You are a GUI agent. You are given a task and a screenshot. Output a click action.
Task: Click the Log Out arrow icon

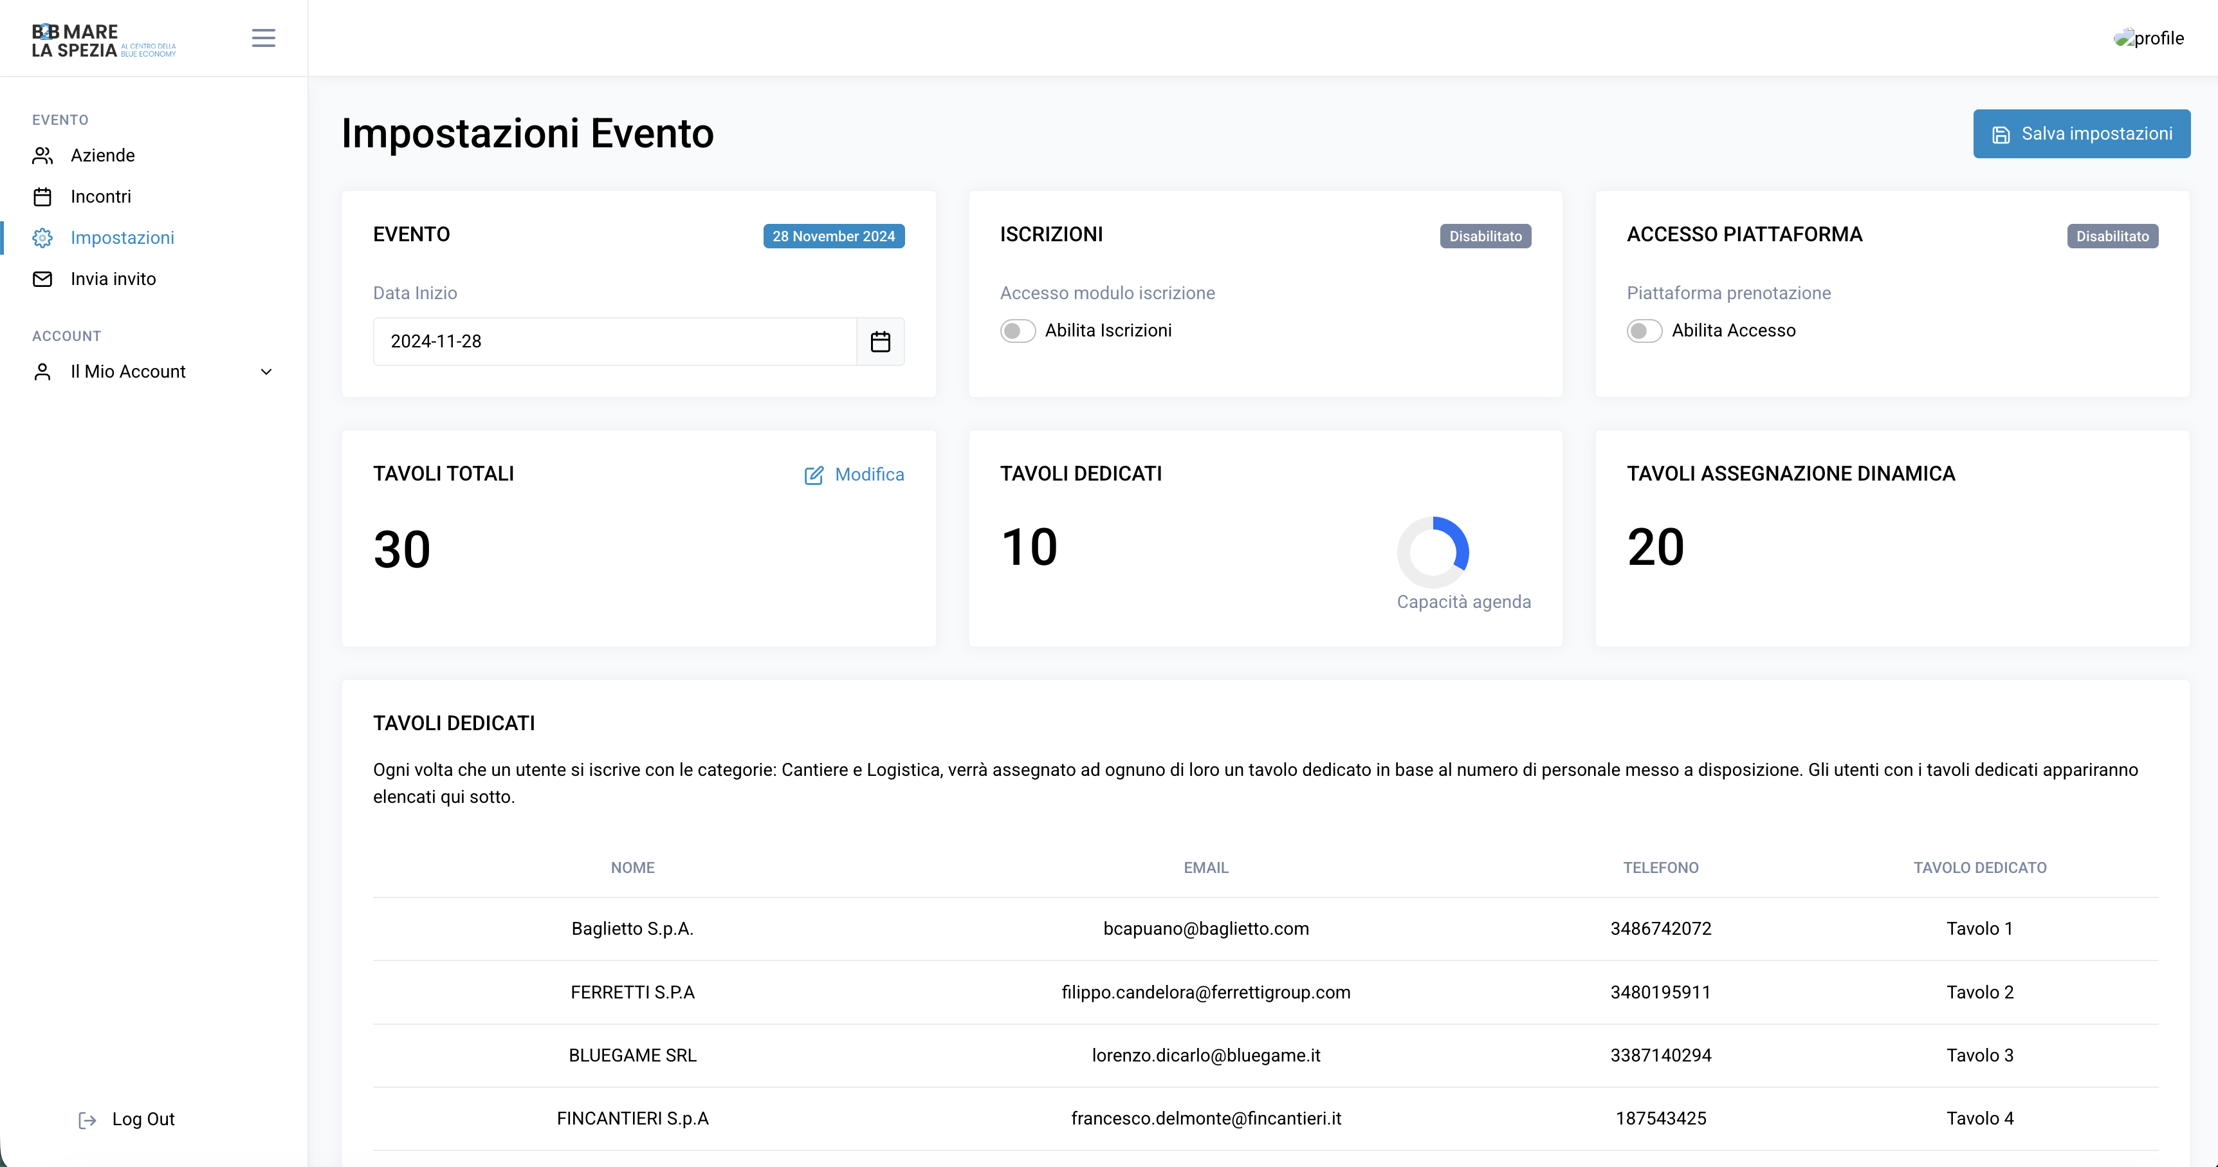(87, 1119)
